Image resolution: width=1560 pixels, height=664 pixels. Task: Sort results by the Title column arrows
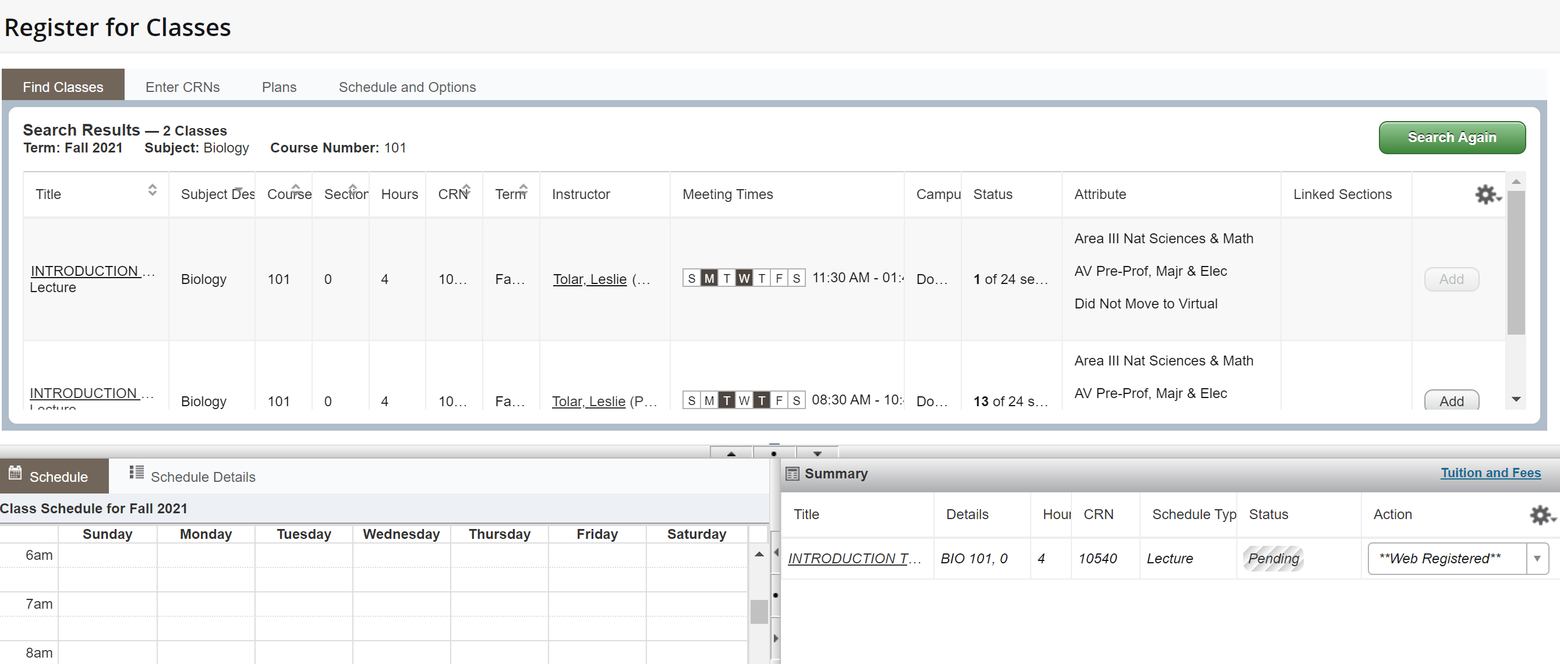pos(152,190)
